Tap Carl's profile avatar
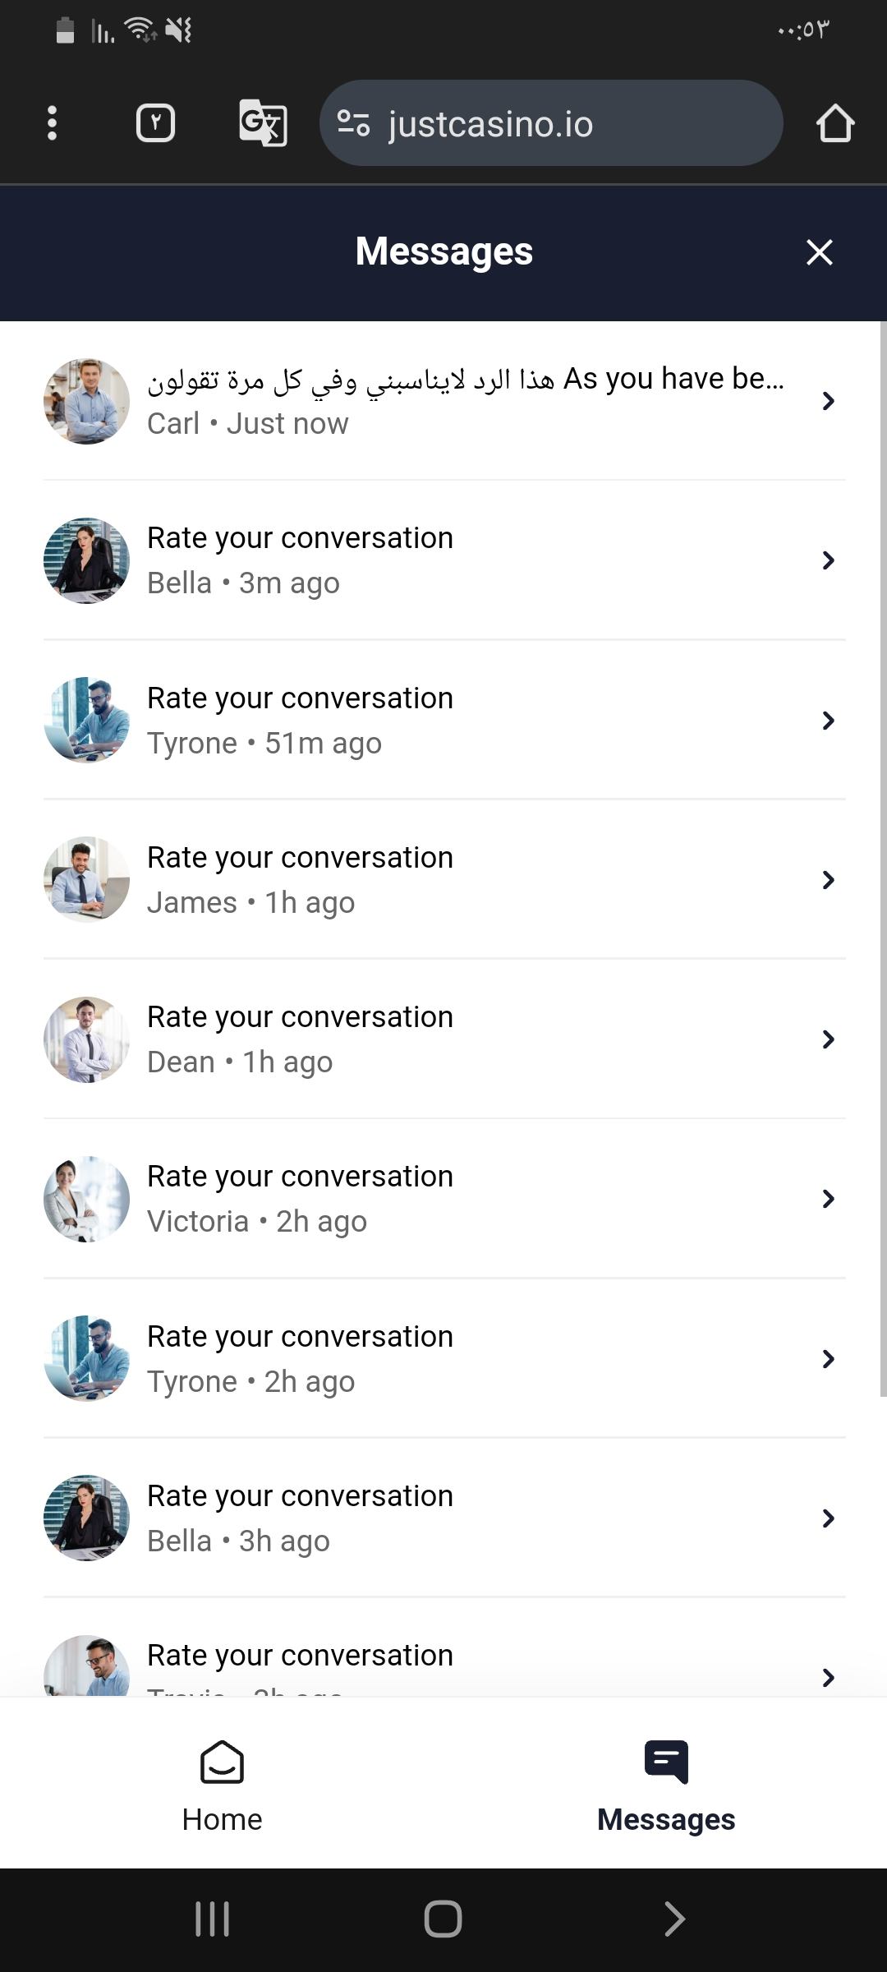This screenshot has height=1972, width=887. (x=86, y=401)
